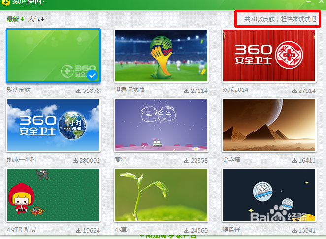Click the green arrow next to 最新

click(x=22, y=19)
